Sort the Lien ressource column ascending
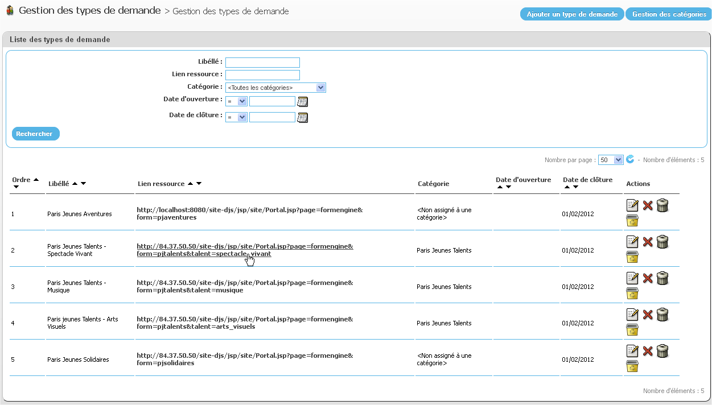This screenshot has height=405, width=712. click(x=190, y=184)
